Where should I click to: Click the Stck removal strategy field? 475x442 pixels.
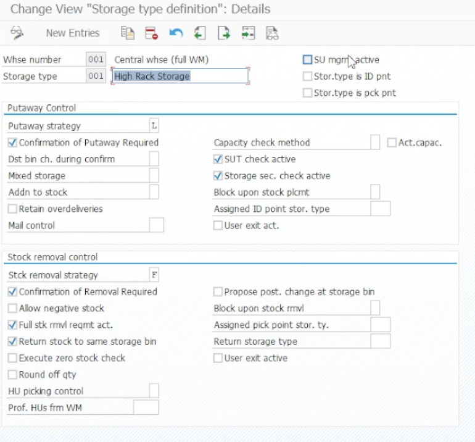[154, 275]
